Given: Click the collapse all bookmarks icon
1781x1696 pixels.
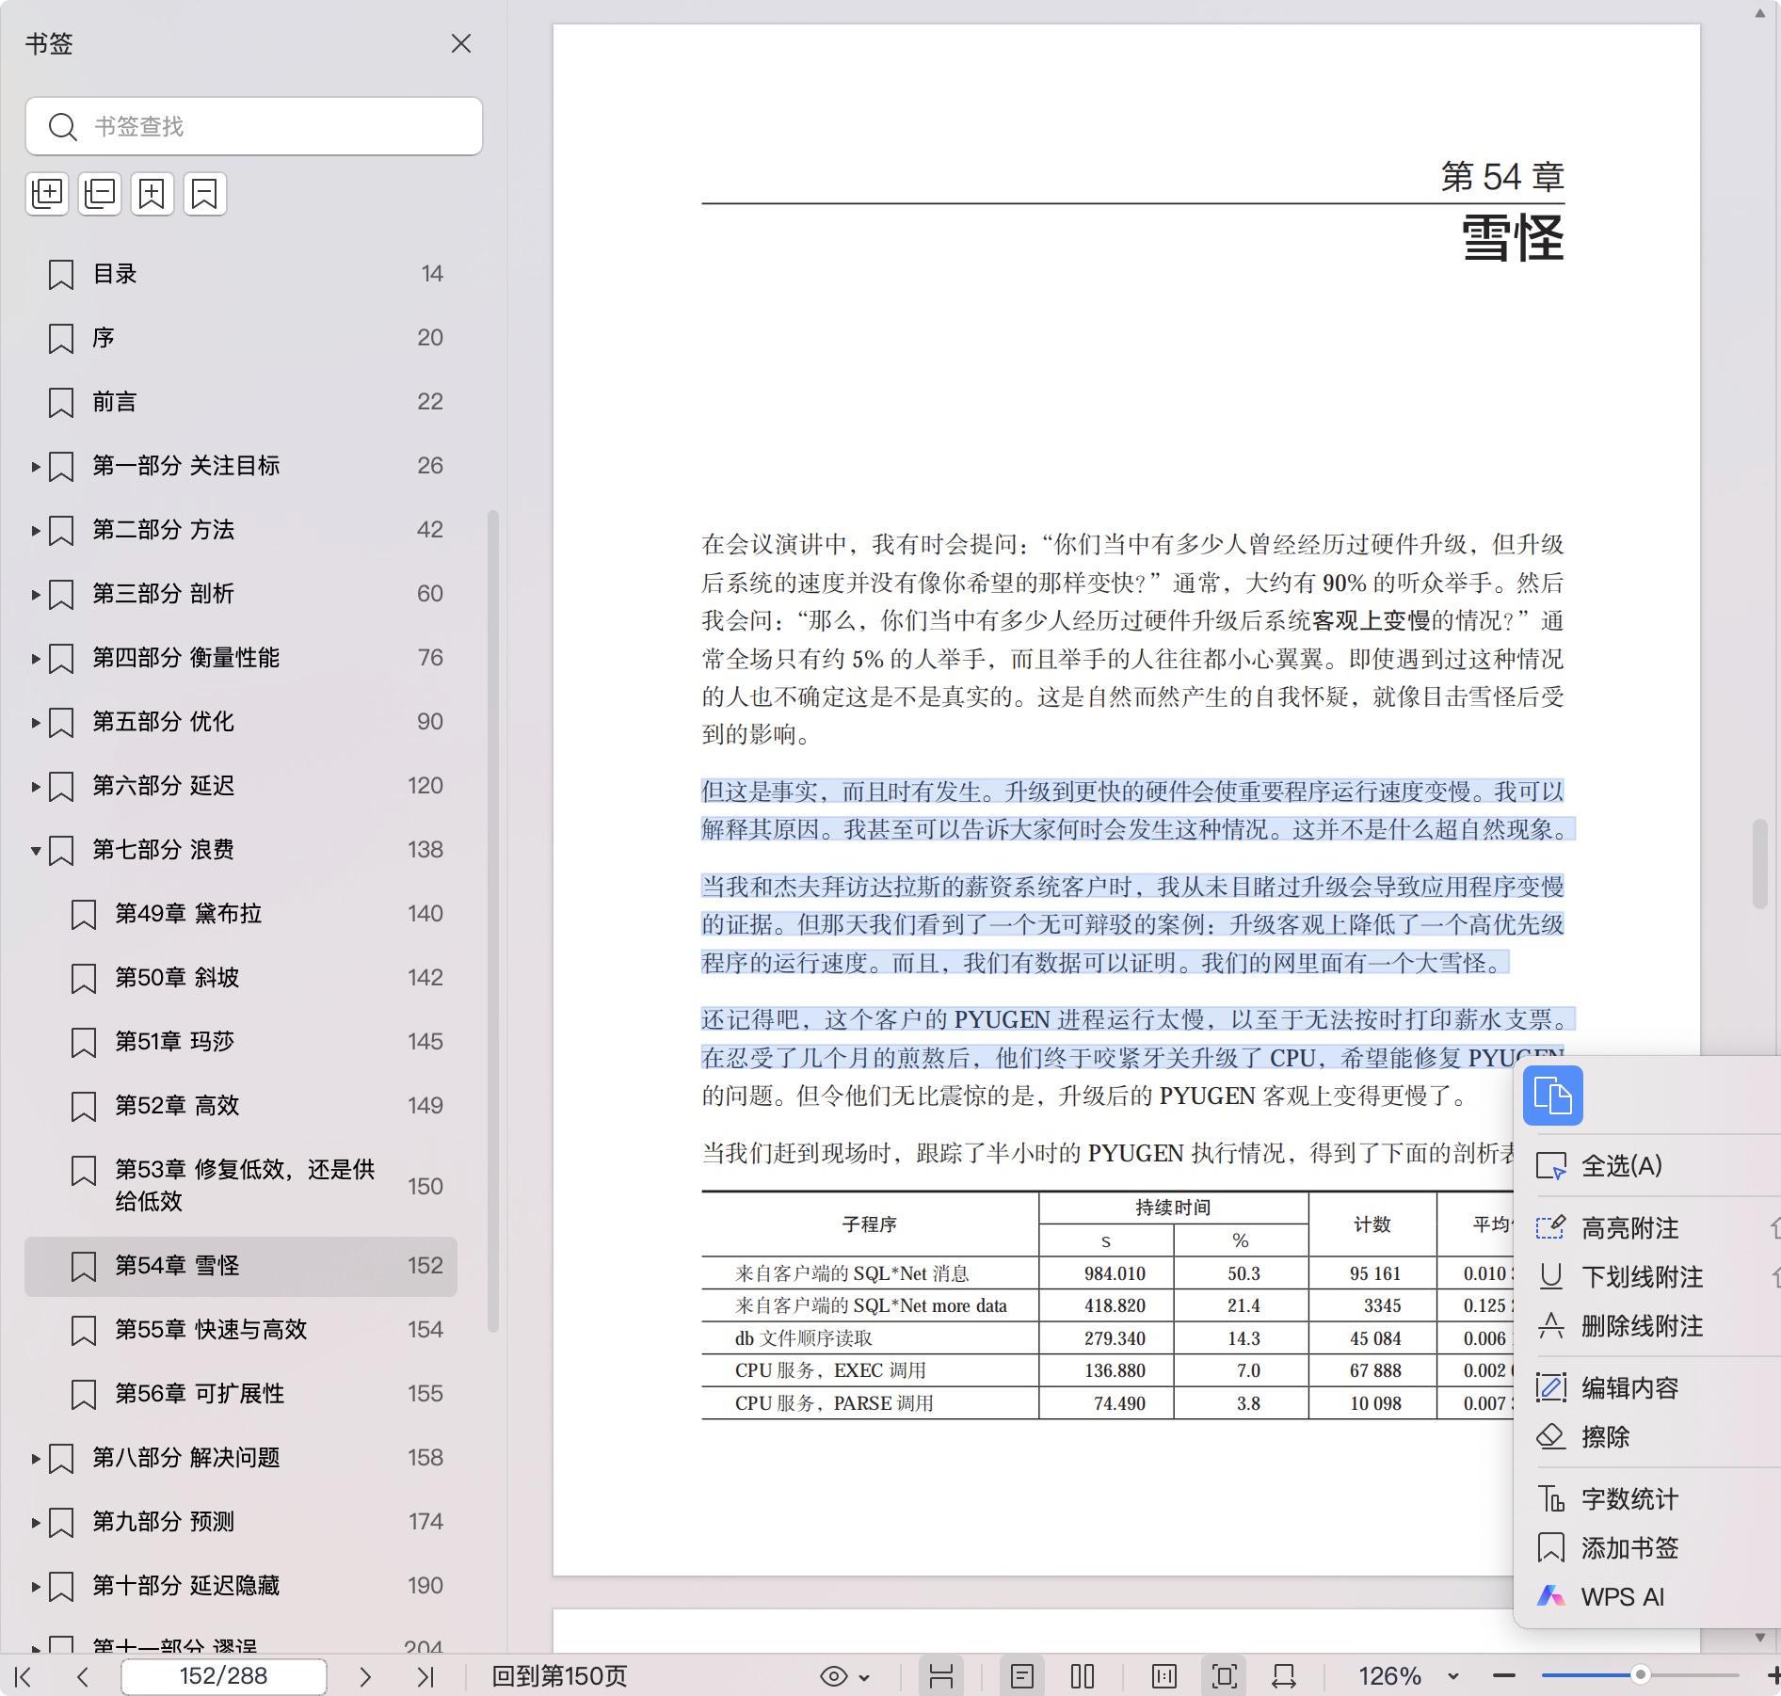Looking at the screenshot, I should (100, 194).
